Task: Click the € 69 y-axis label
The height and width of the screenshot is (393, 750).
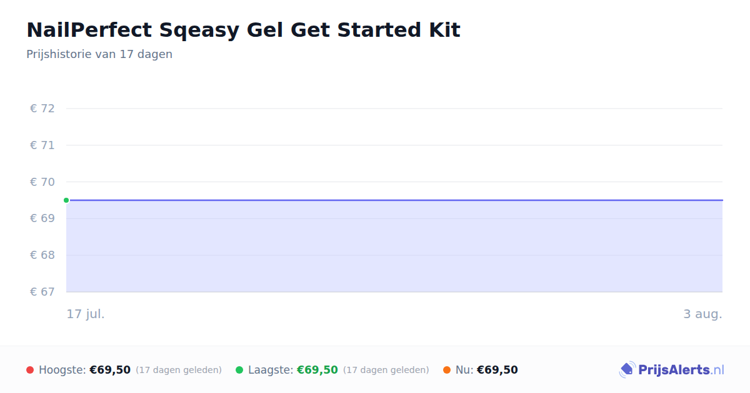Action: tap(42, 218)
